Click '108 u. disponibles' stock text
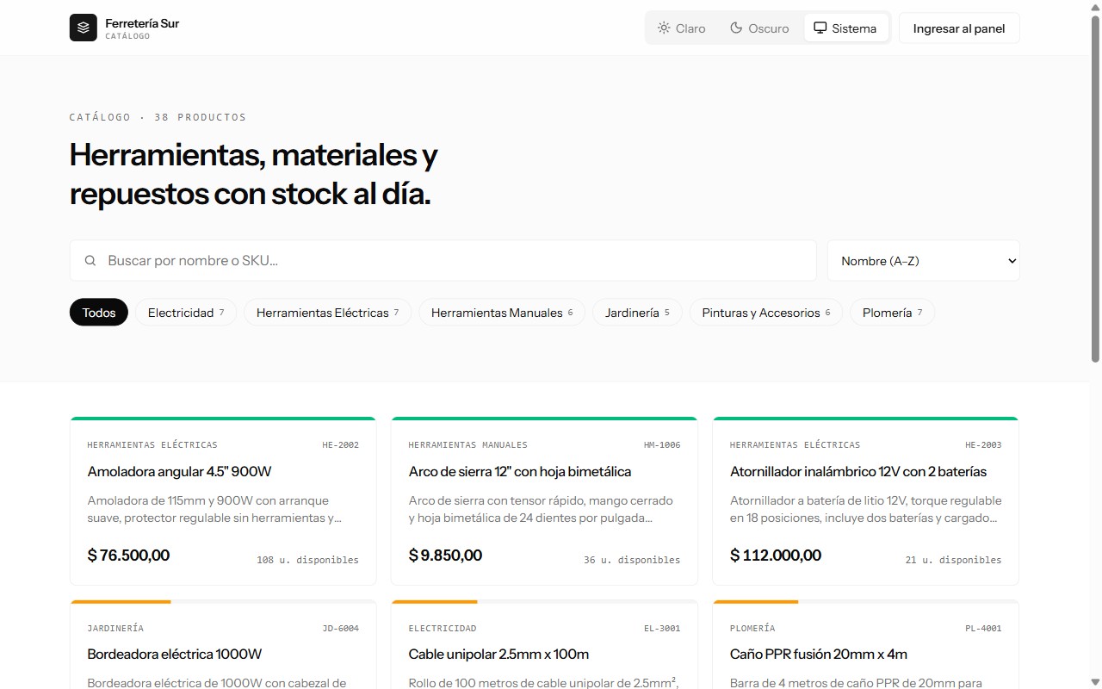Image resolution: width=1102 pixels, height=689 pixels. (307, 560)
